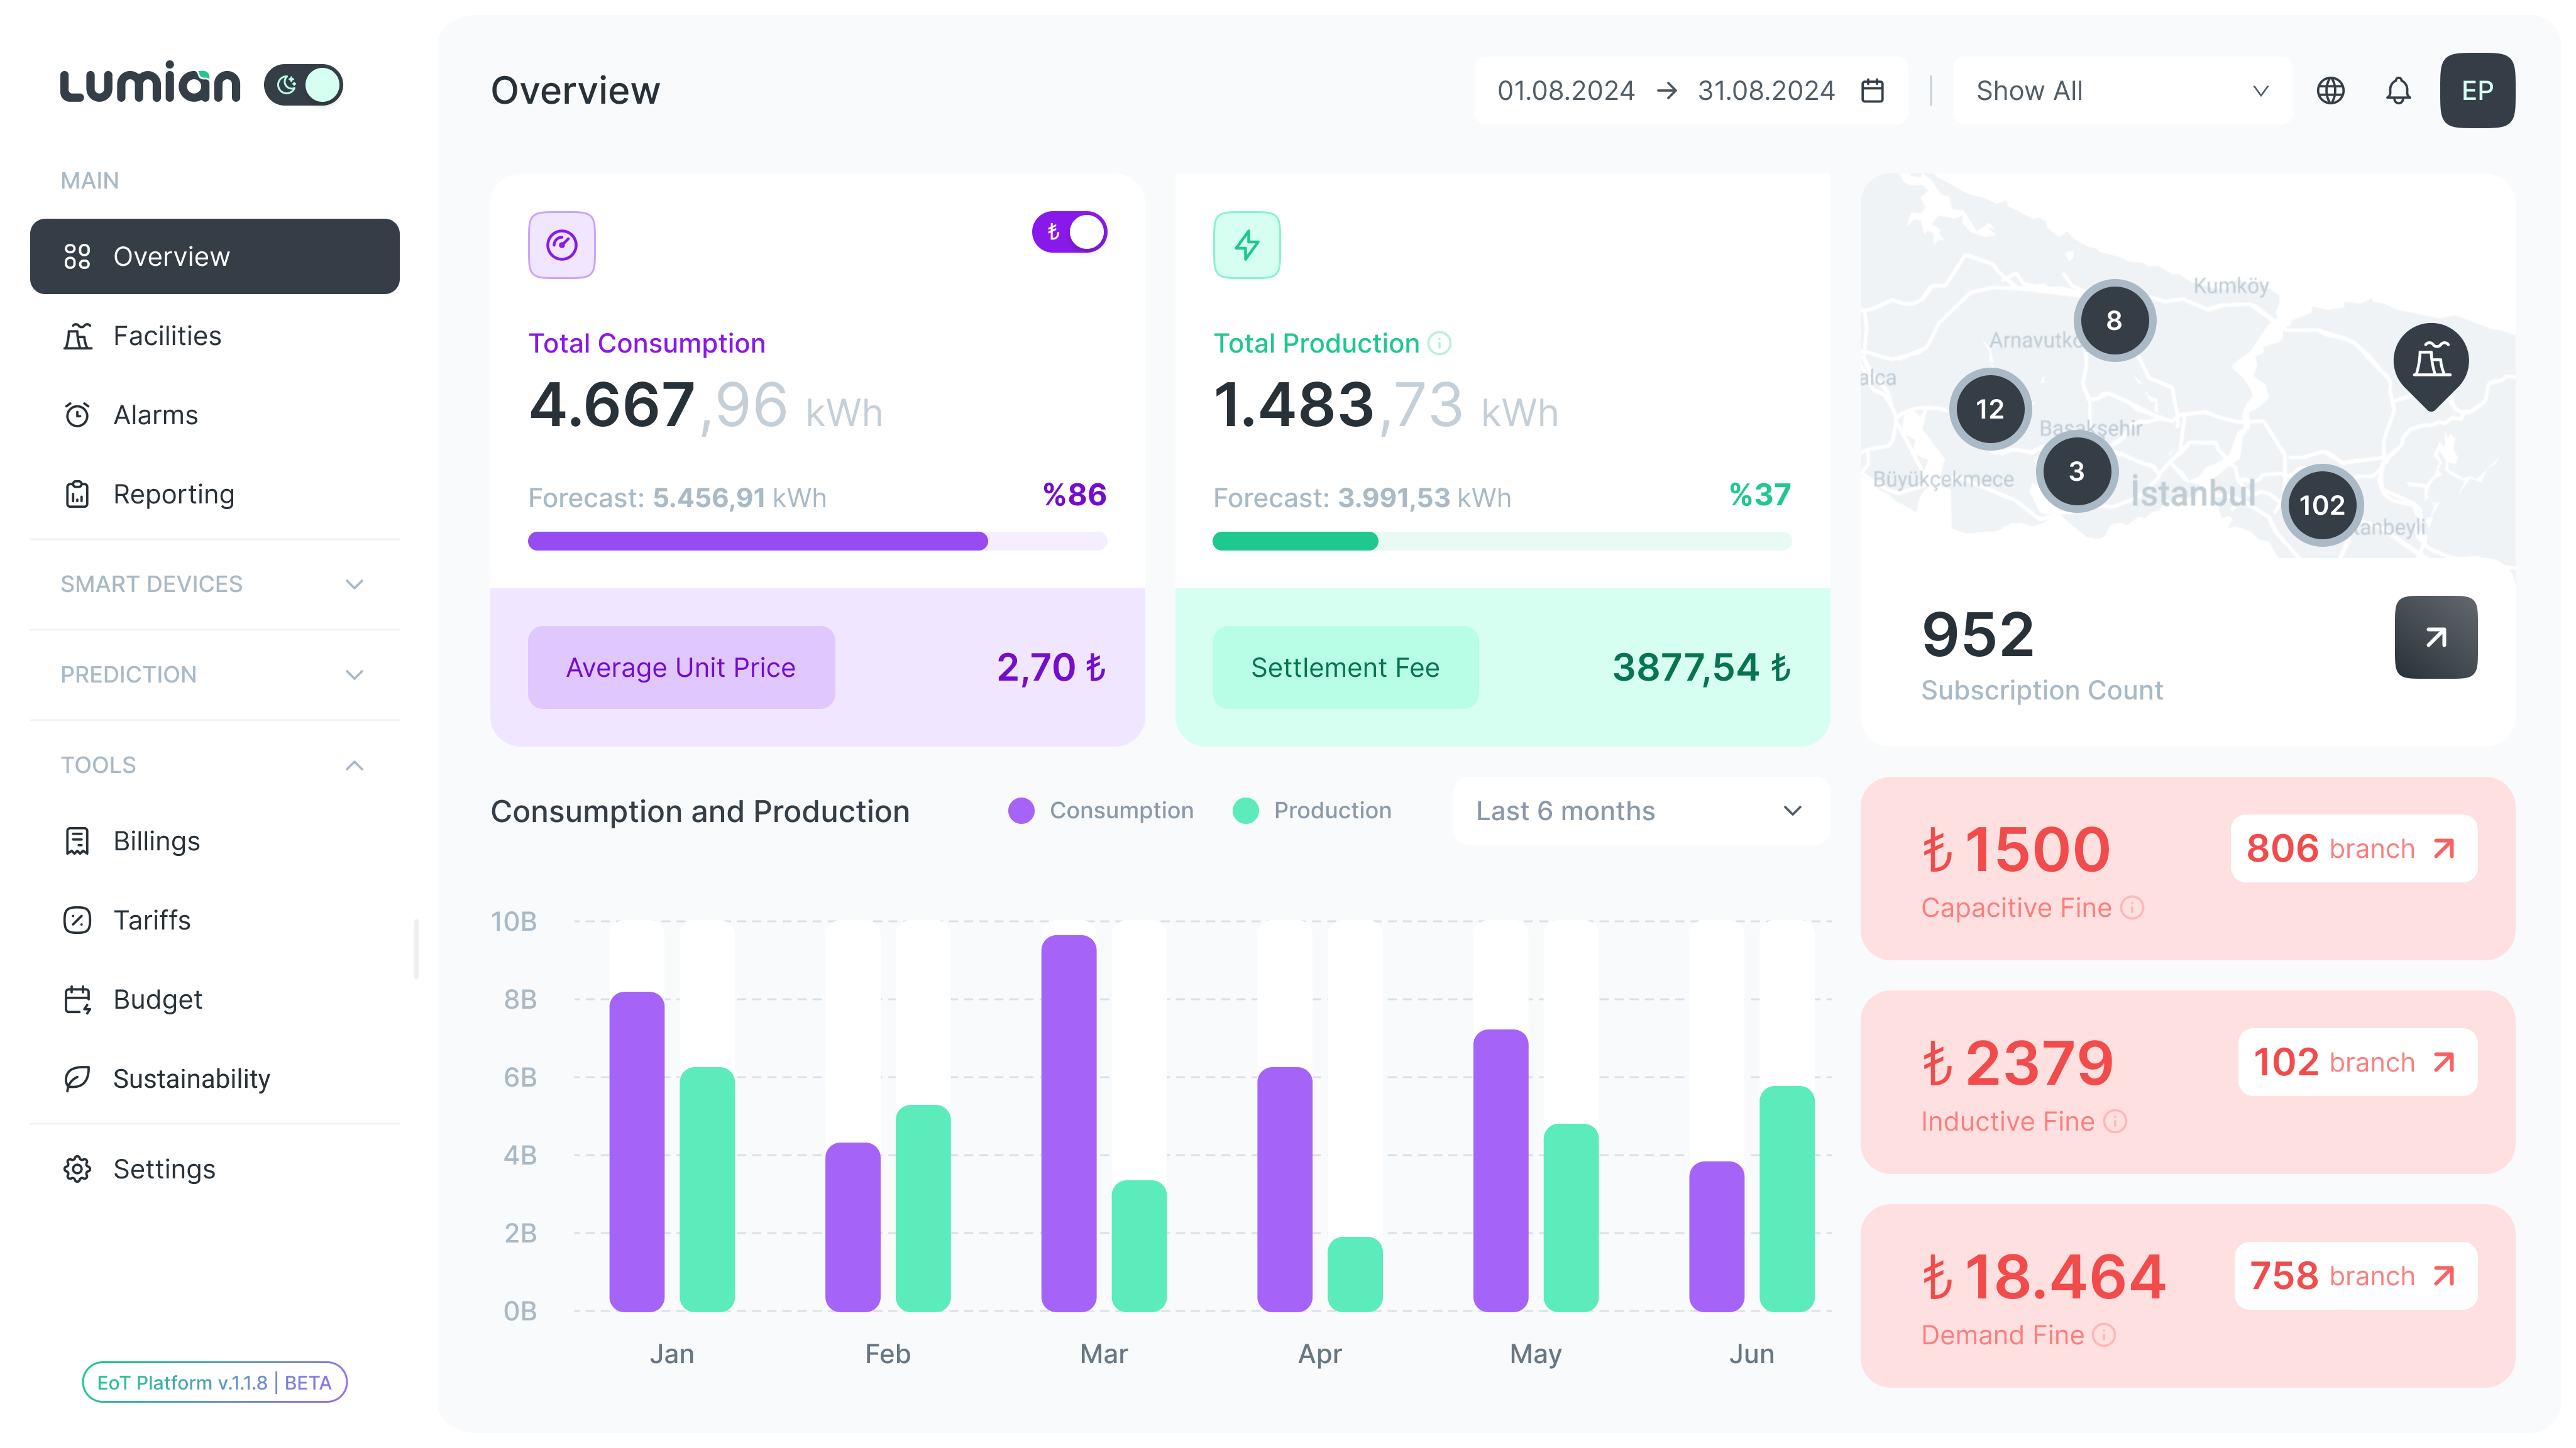Click the Tariffs percent icon
The width and height of the screenshot is (2576, 1448).
[77, 920]
